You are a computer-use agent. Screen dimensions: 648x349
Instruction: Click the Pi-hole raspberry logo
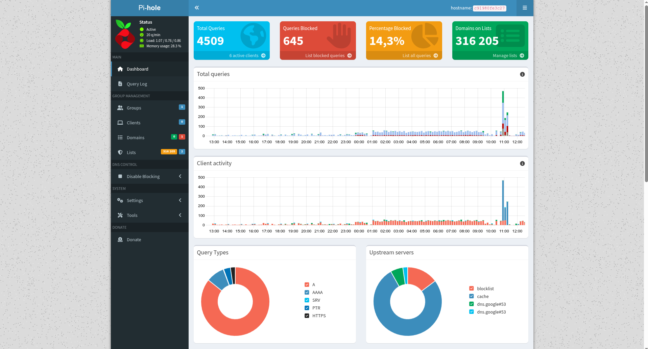[x=124, y=34]
